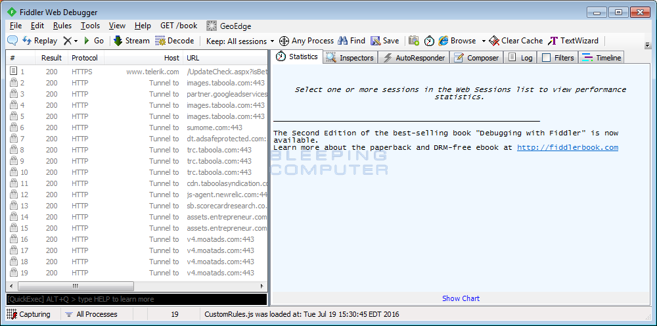Click the Save toolbar button

point(384,41)
